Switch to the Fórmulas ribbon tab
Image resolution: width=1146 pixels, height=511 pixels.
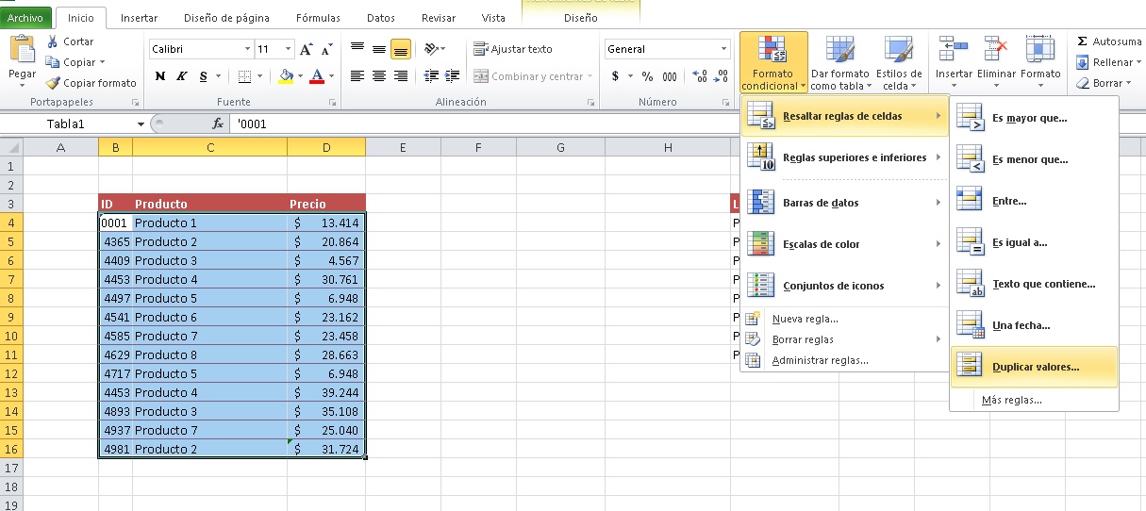point(318,18)
